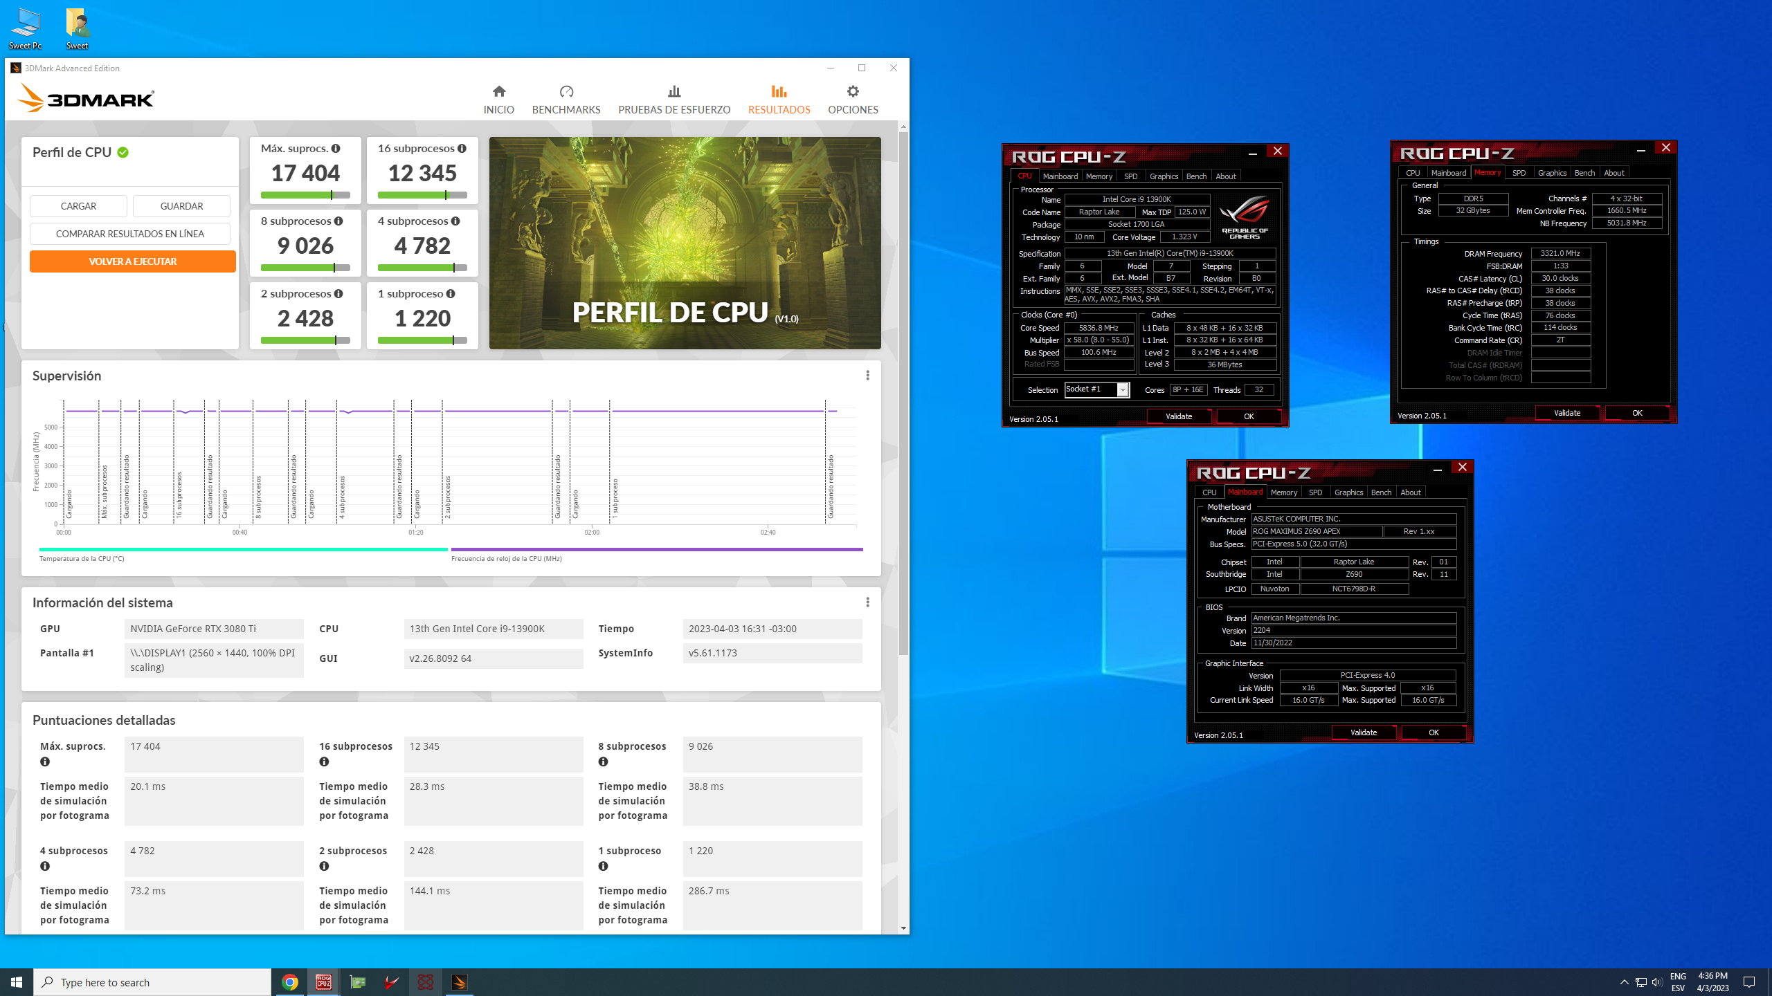The image size is (1772, 996).
Task: Click info icon under 8 subprocesos detailed score
Action: (x=604, y=762)
